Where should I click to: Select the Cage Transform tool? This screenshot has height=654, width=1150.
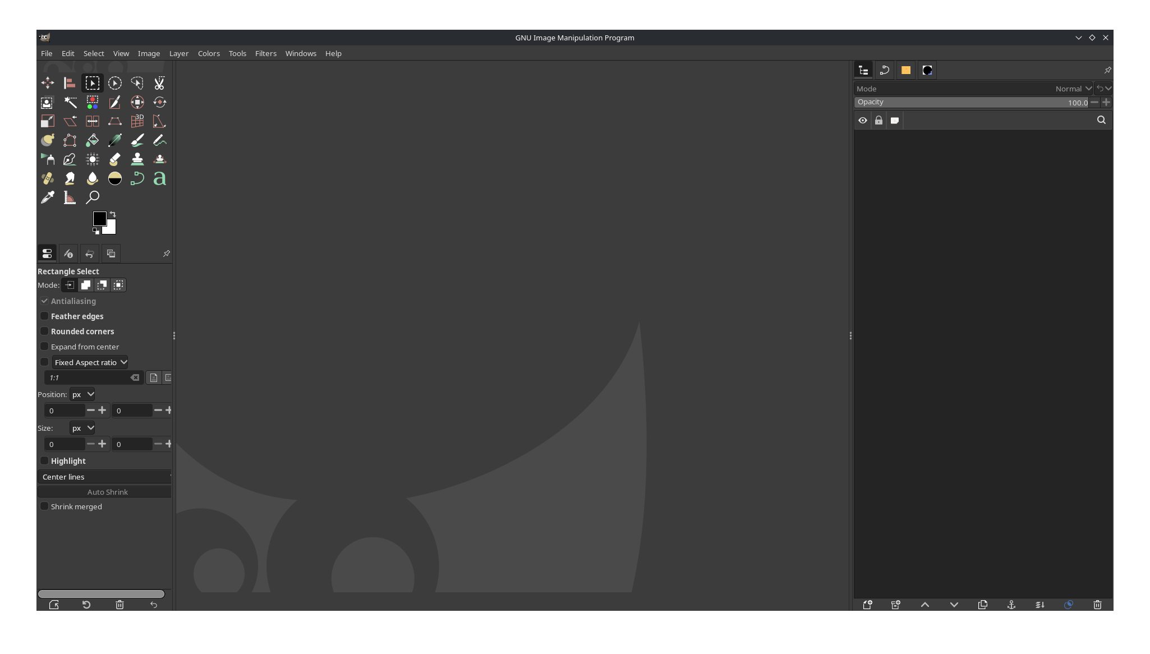70,140
